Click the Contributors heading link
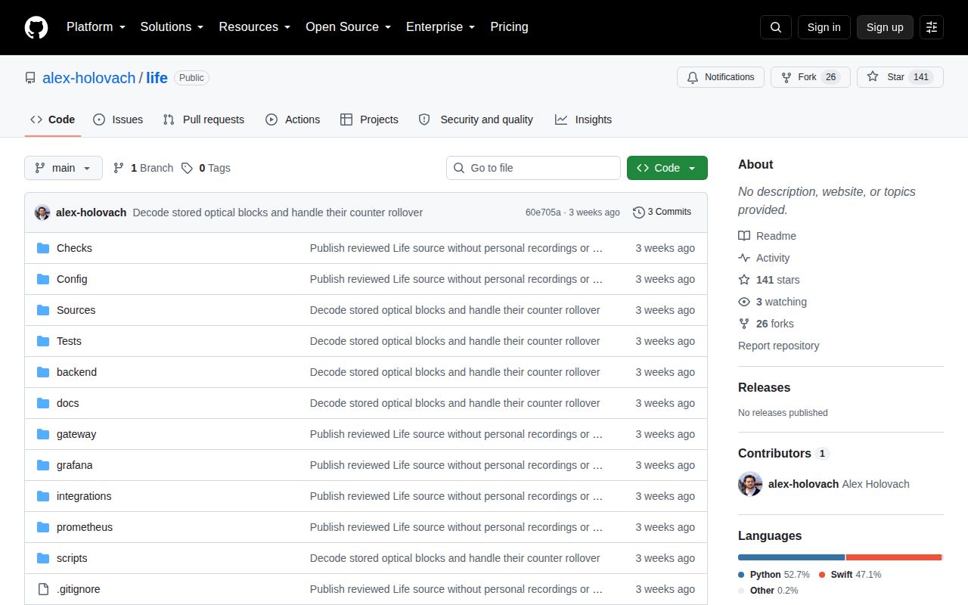 tap(783, 453)
